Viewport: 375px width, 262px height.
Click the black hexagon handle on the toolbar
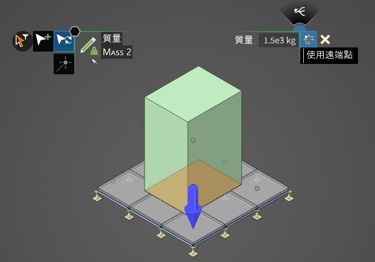point(75,31)
